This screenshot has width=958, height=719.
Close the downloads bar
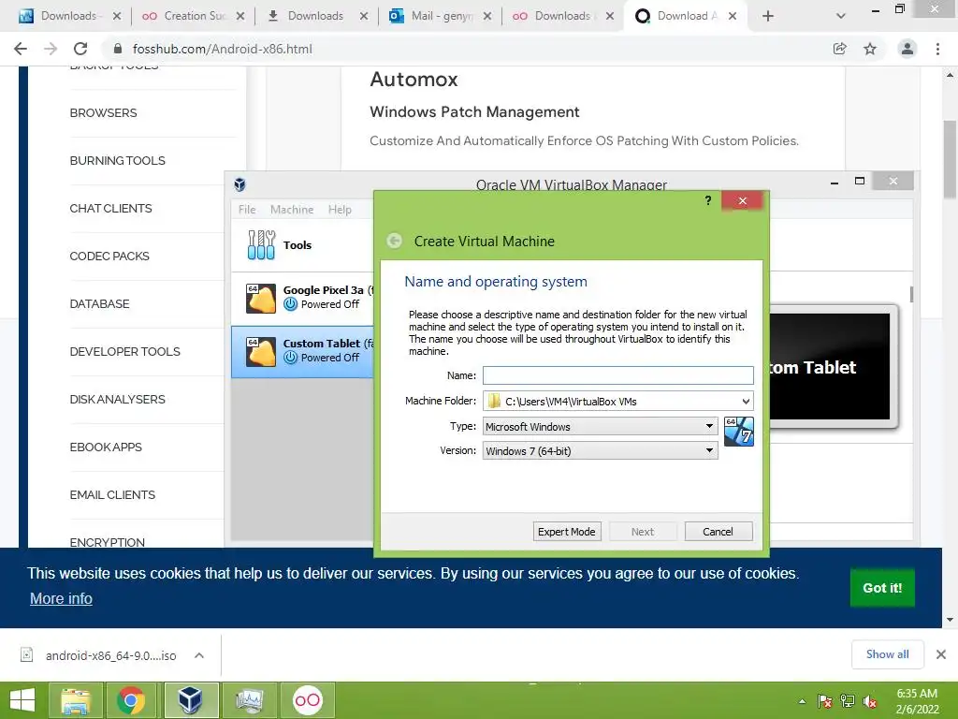pos(941,654)
